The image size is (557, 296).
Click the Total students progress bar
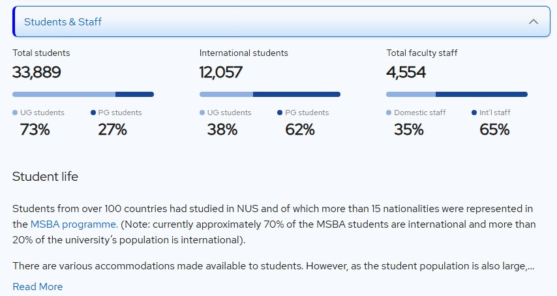(83, 94)
